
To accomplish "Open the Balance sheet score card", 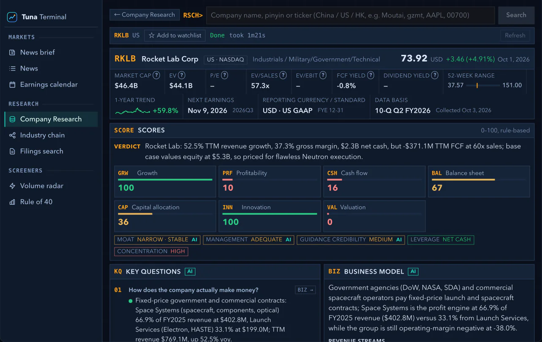I will click(x=479, y=182).
